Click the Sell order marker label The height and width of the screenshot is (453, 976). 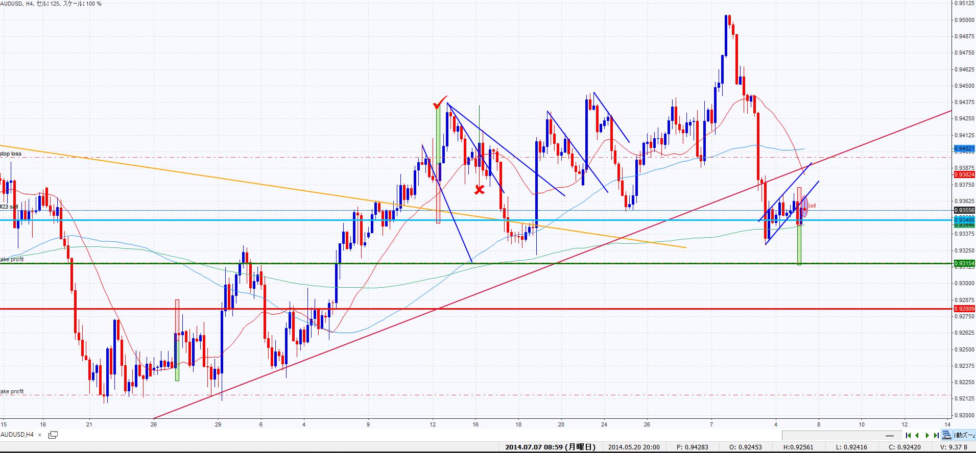point(811,206)
